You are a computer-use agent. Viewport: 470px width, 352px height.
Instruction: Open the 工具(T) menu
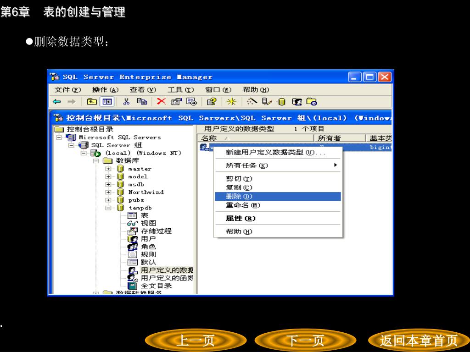click(181, 89)
